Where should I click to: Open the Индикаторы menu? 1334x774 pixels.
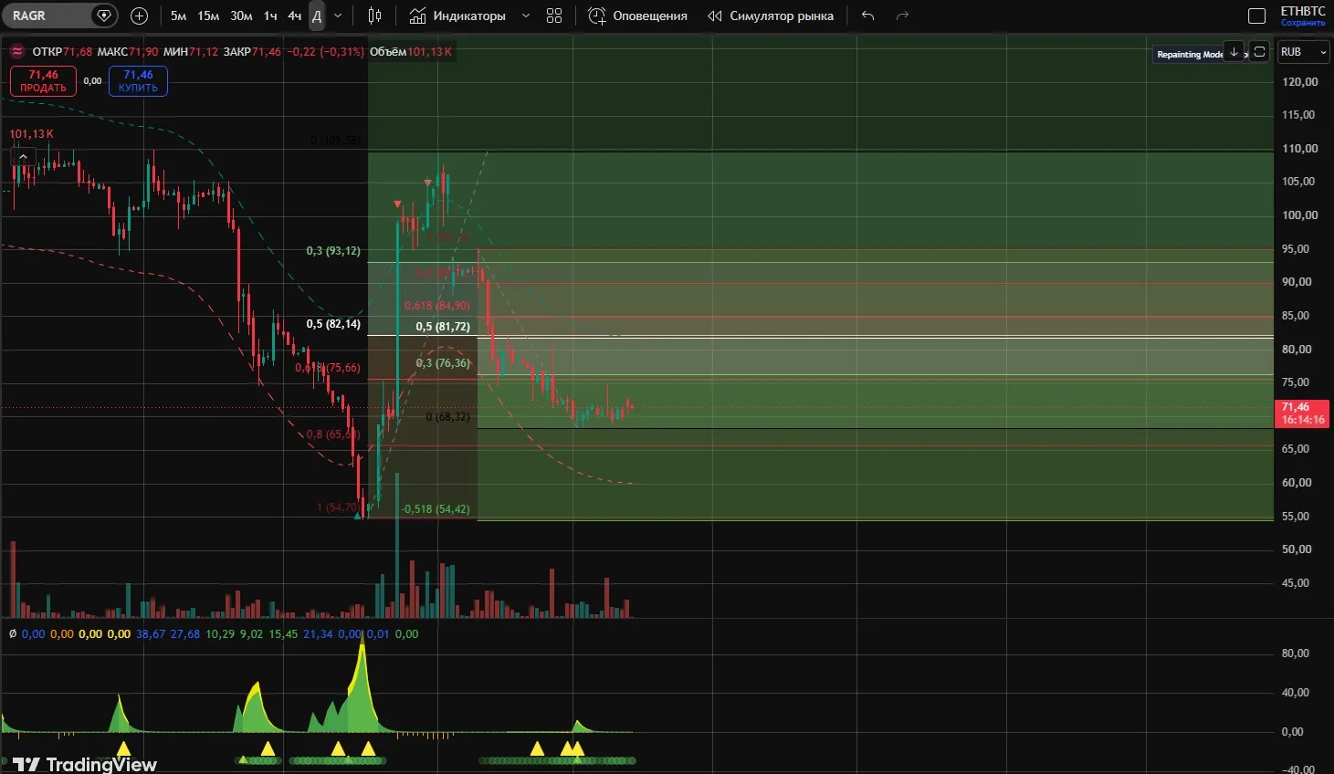457,16
